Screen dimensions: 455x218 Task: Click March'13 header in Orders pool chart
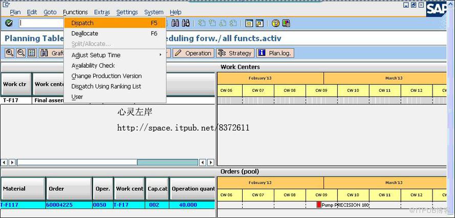385,183
